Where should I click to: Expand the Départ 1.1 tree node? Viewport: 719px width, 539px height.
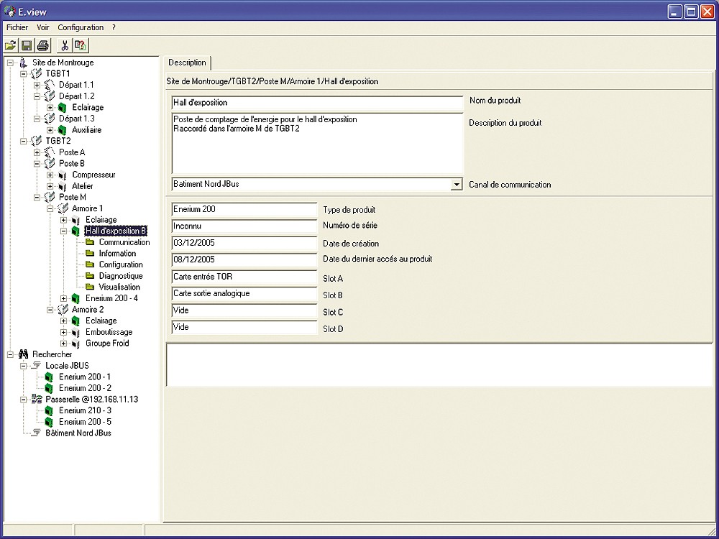point(37,86)
